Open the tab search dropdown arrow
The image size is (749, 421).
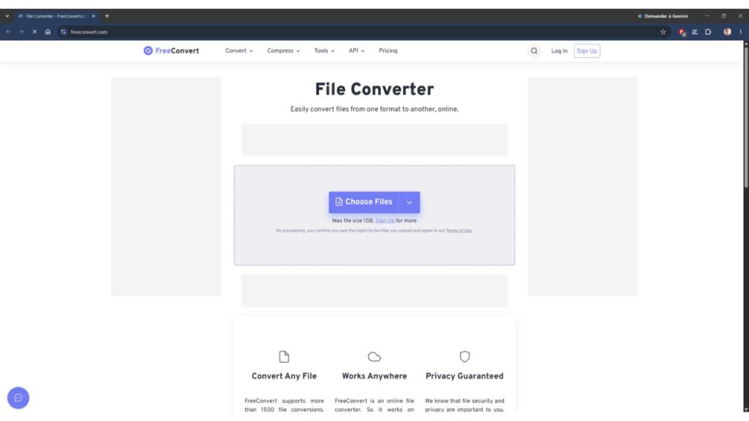coord(7,16)
